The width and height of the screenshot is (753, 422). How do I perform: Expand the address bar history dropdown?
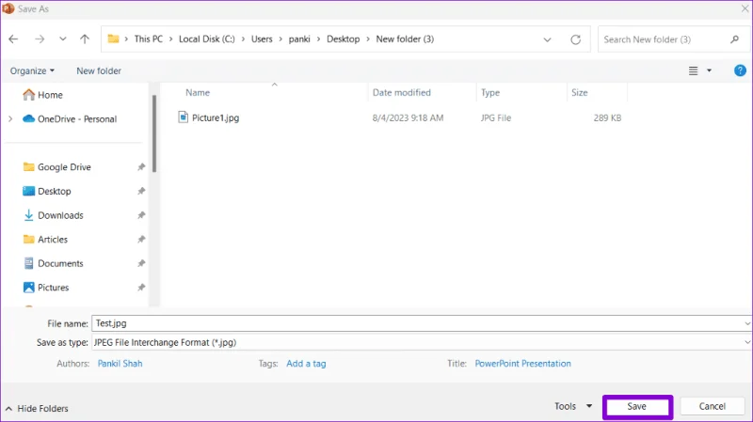coord(547,39)
